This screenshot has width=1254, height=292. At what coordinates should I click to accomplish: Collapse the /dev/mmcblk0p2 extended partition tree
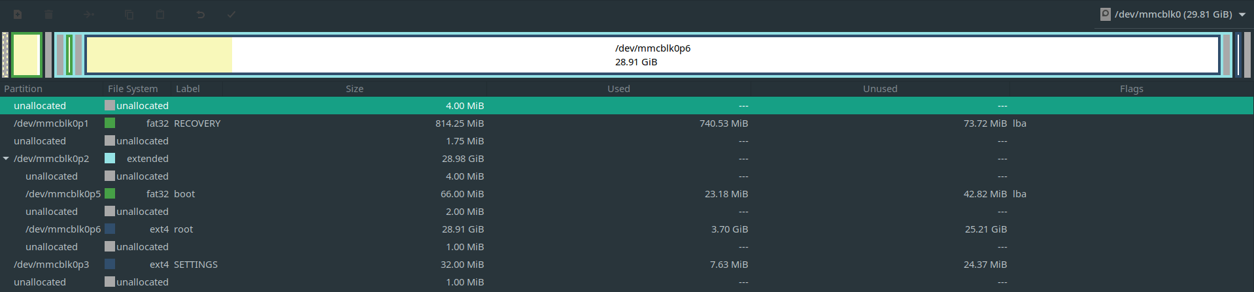click(6, 159)
